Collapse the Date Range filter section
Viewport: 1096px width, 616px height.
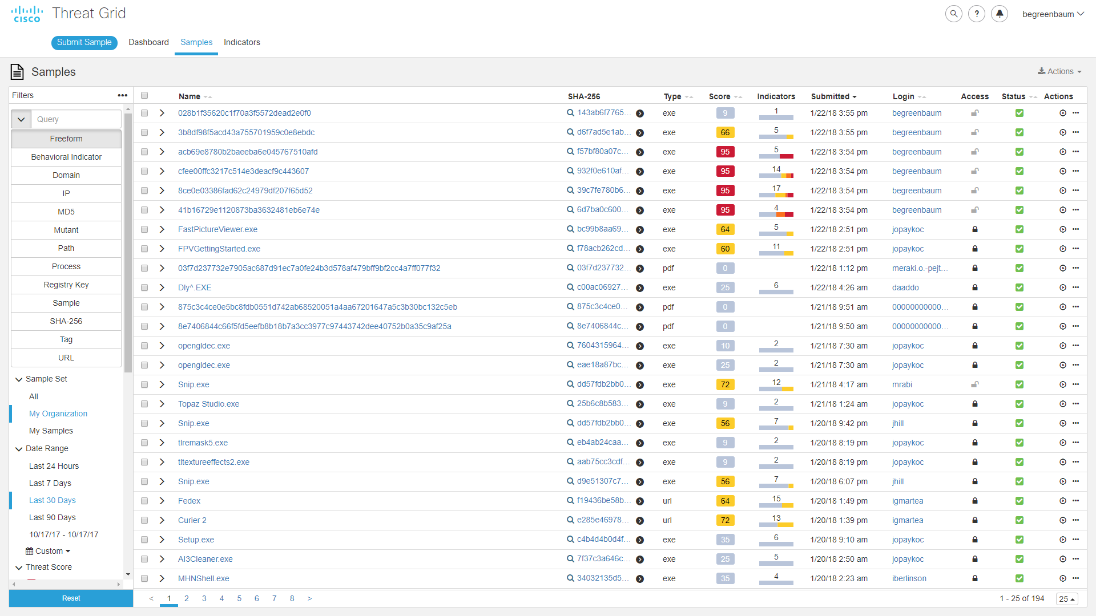(19, 449)
